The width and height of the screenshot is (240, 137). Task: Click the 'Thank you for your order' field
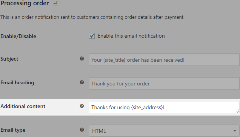point(164,84)
